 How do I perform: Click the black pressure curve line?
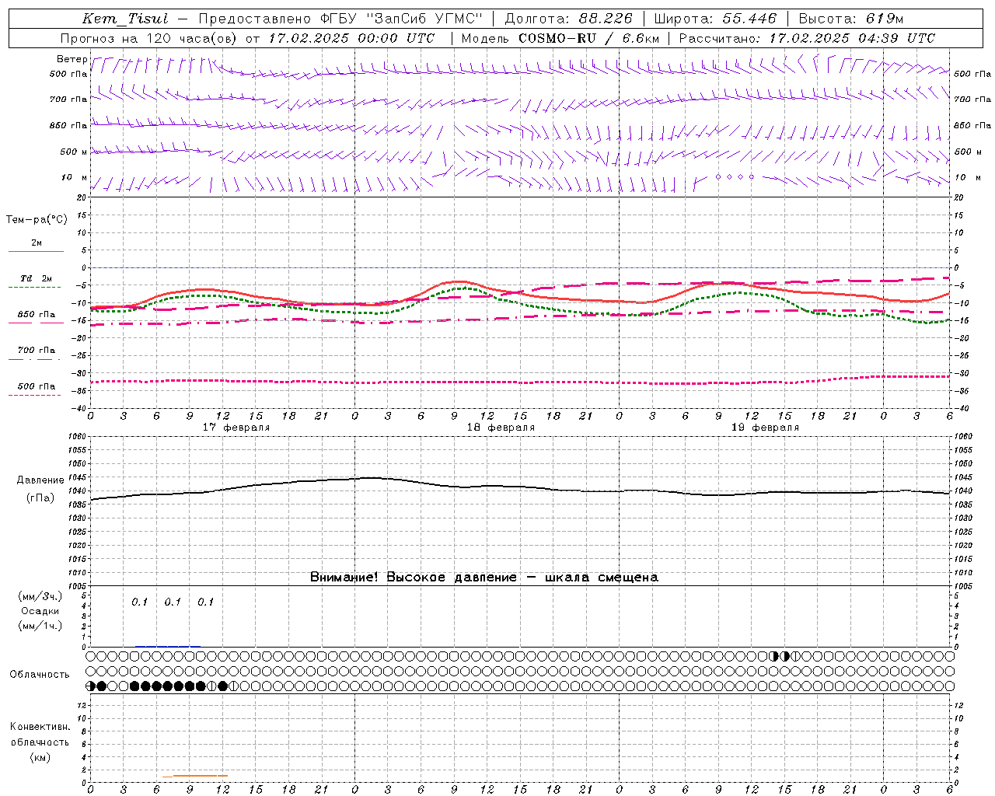pos(520,488)
